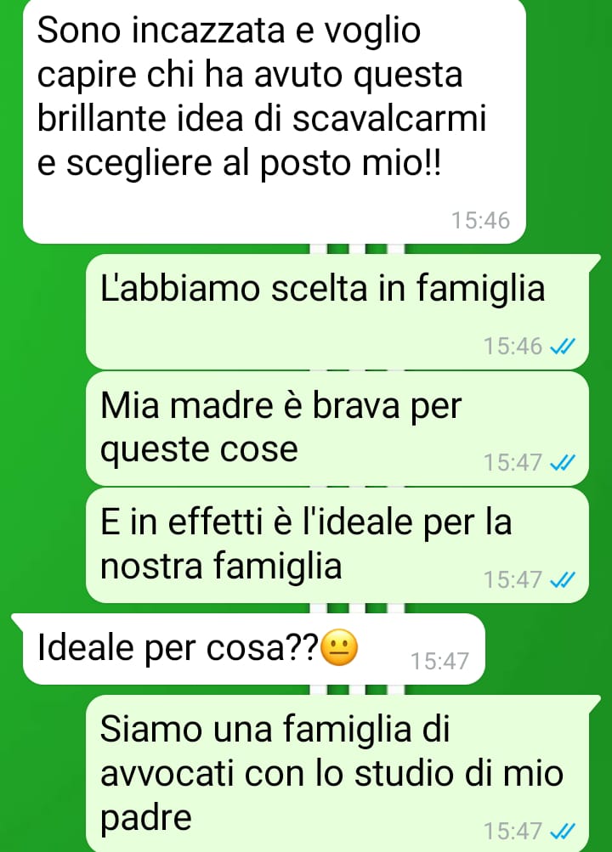Select the 'Mia madre è brava per queste cose' bubble
612x852 pixels.
337,428
